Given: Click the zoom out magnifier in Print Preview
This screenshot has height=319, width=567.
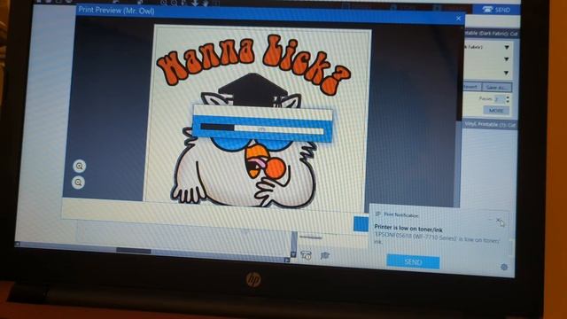Looking at the screenshot, I should click(x=79, y=183).
